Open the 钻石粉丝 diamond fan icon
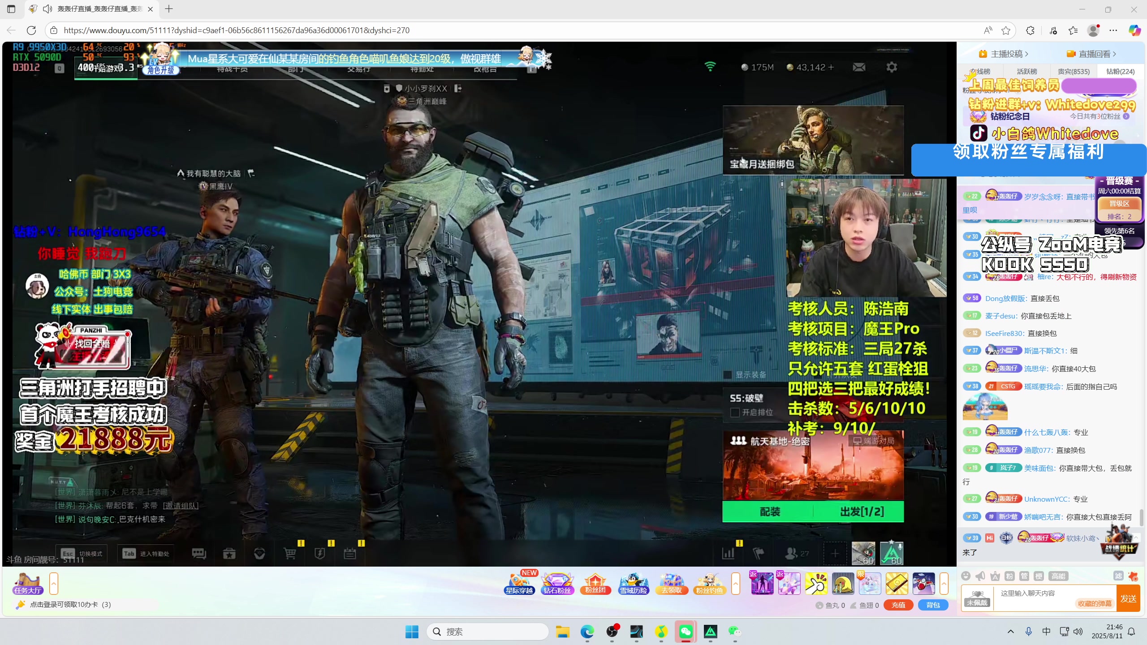The width and height of the screenshot is (1147, 645). (557, 583)
